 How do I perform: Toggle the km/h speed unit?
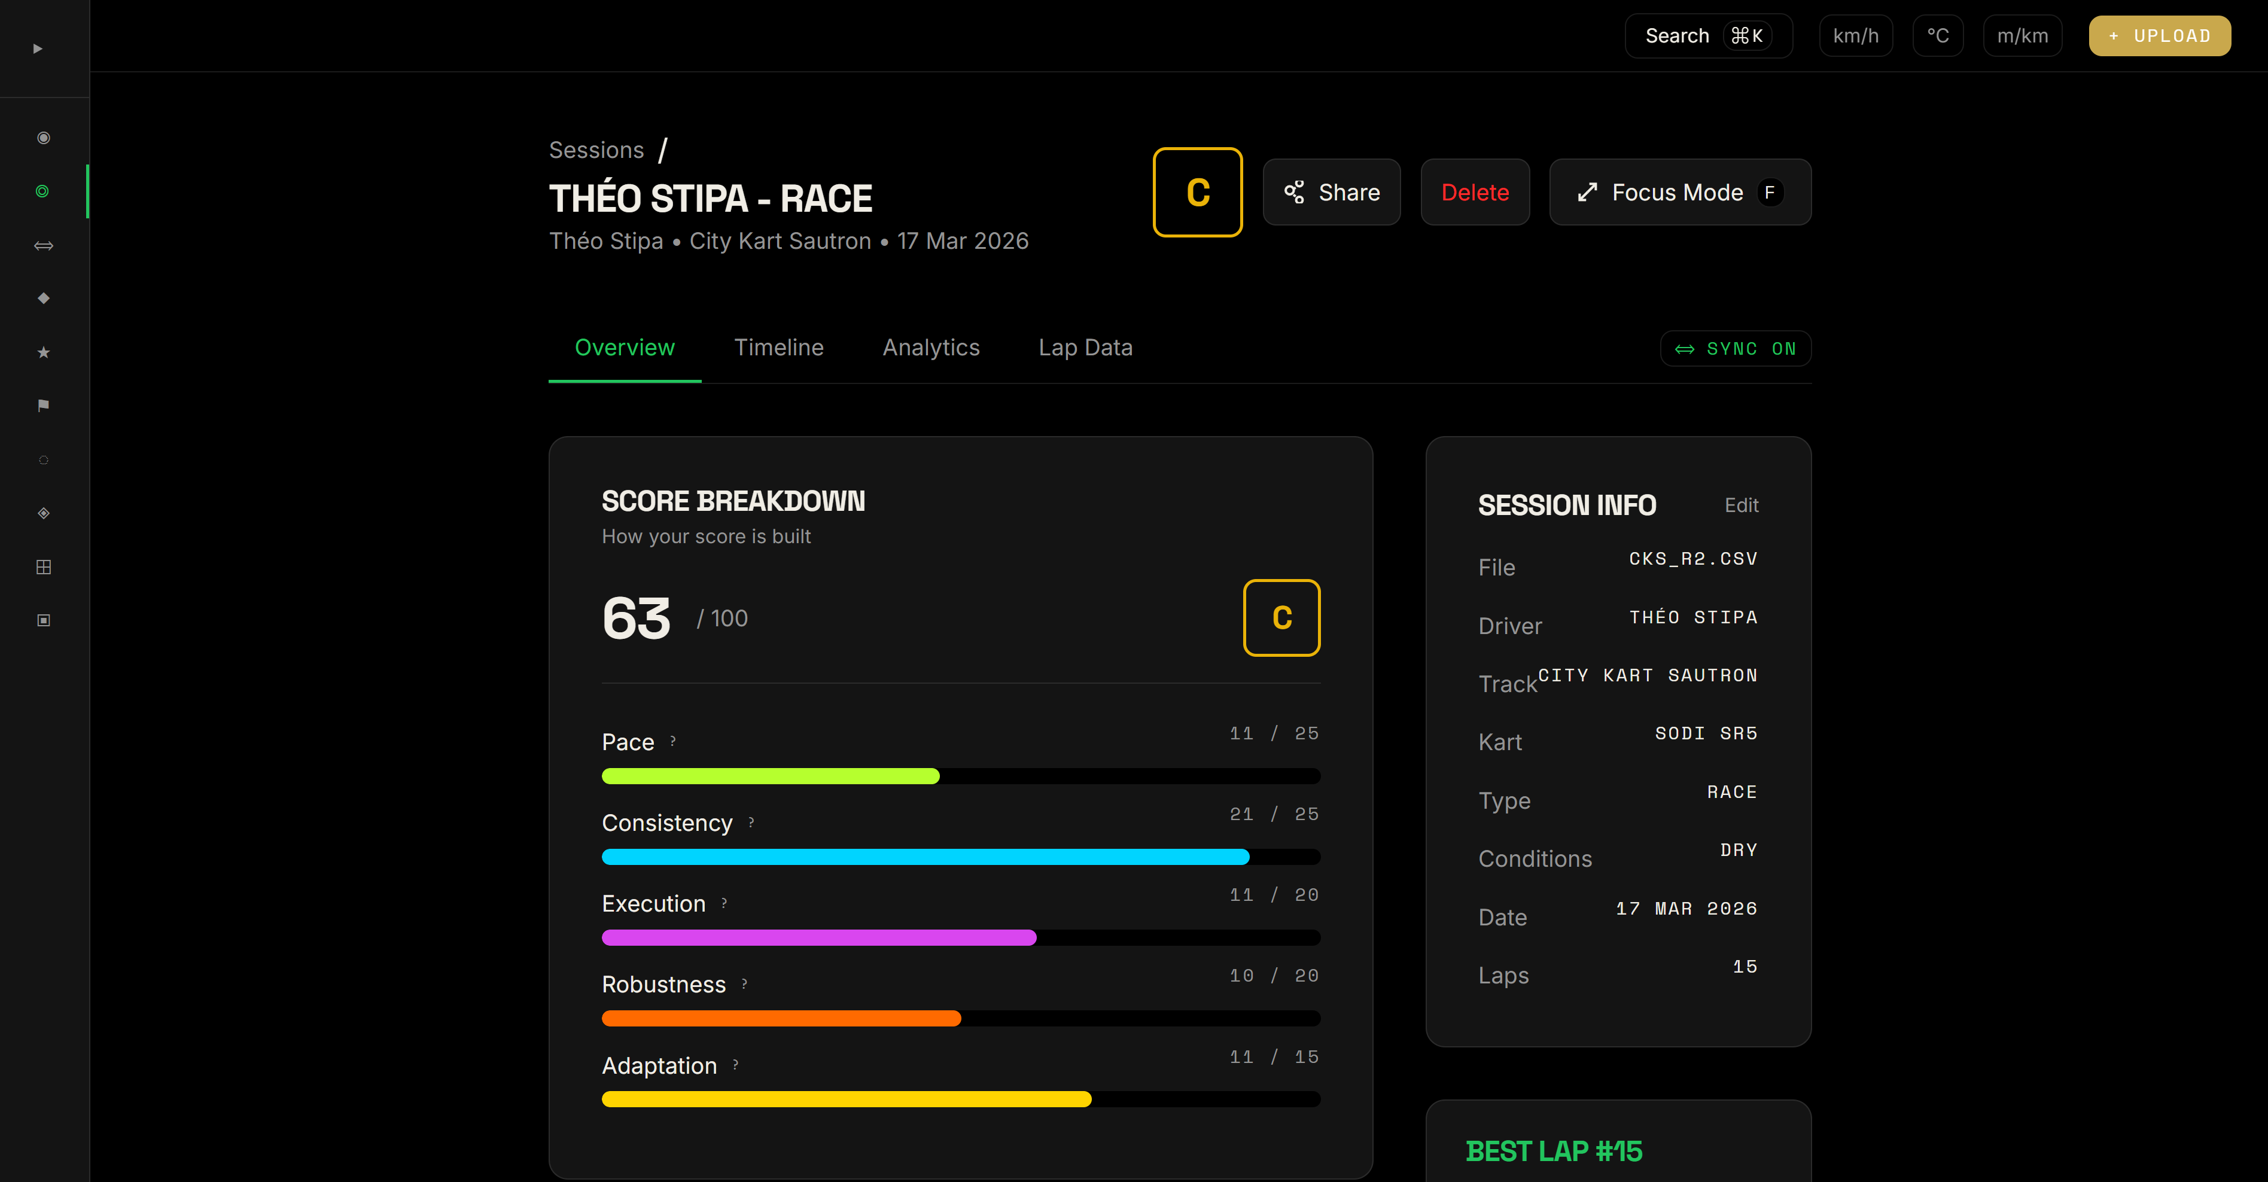[1855, 36]
